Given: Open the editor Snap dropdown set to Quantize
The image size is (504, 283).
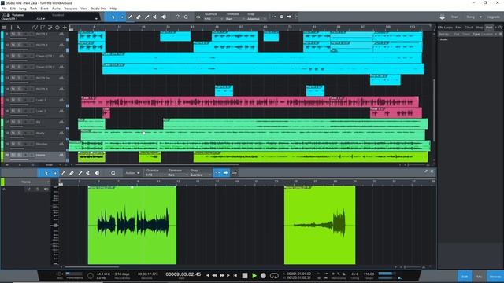Looking at the screenshot, I should (200, 175).
